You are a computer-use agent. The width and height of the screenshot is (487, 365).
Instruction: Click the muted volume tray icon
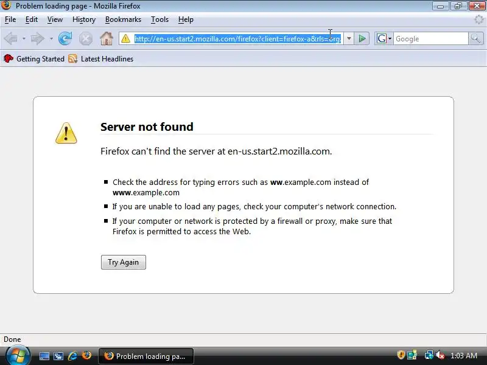tap(440, 355)
